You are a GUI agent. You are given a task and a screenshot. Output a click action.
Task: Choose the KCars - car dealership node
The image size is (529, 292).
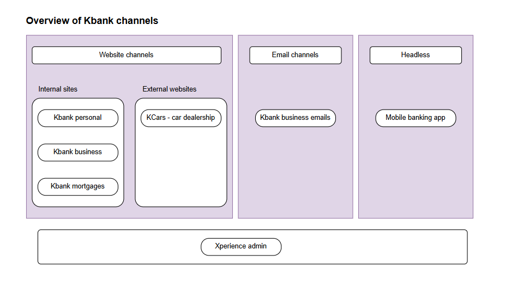[x=181, y=118]
